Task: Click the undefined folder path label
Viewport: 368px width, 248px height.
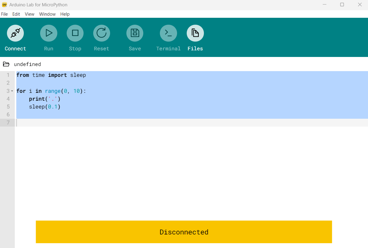Action: pyautogui.click(x=27, y=64)
